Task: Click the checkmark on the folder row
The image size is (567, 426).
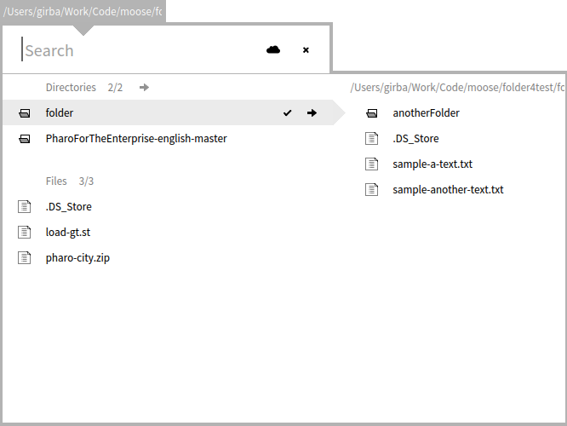Action: pos(288,113)
